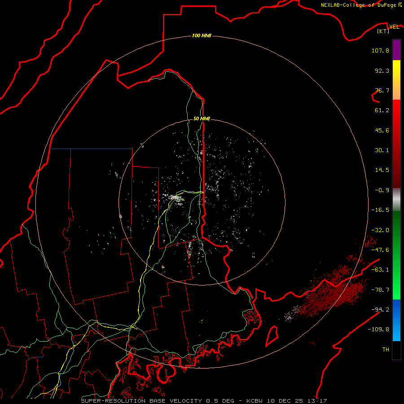Click the blue segment of the velocity color bar
Screen dimensions: 404x404
[x=396, y=320]
